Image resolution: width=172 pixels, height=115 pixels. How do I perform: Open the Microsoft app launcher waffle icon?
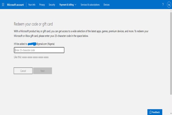tap(3, 5)
